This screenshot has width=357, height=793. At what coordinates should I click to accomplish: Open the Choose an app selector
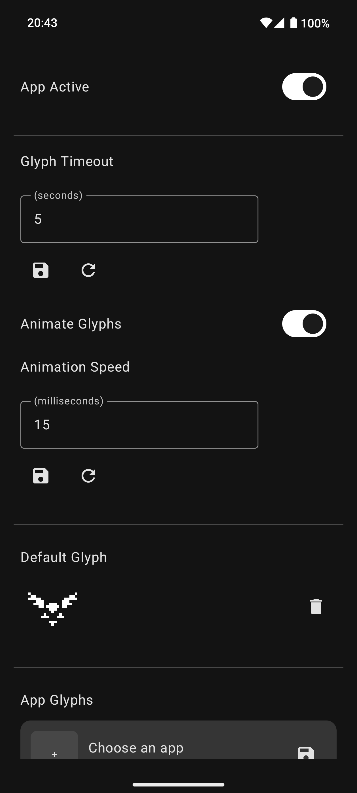coord(136,748)
